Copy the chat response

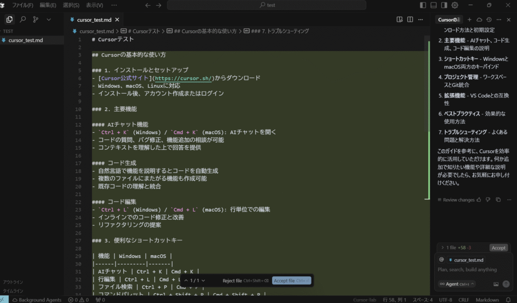coord(498,200)
